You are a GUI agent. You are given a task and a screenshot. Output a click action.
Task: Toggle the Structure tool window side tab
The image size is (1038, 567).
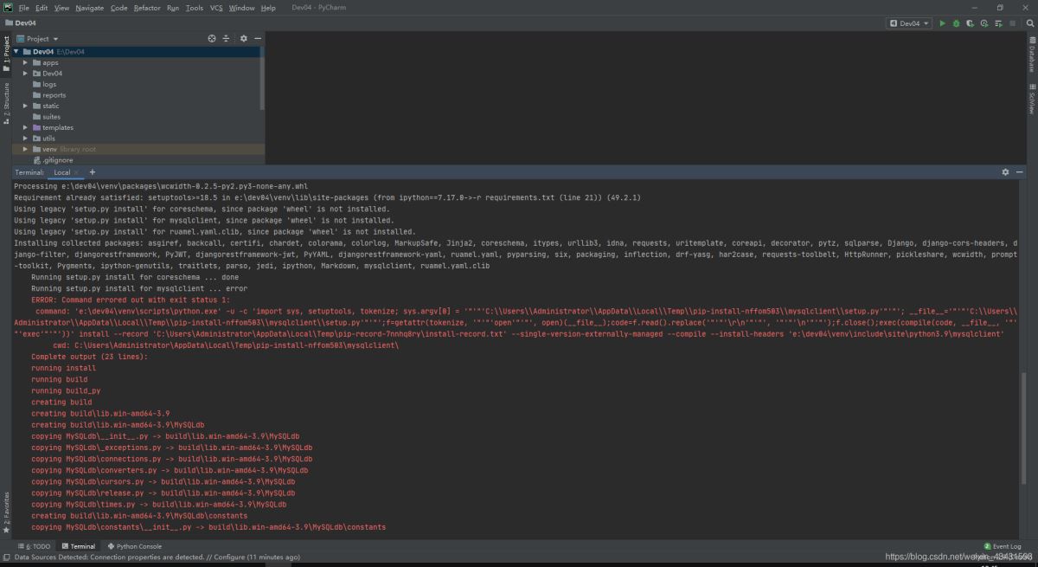[x=6, y=103]
